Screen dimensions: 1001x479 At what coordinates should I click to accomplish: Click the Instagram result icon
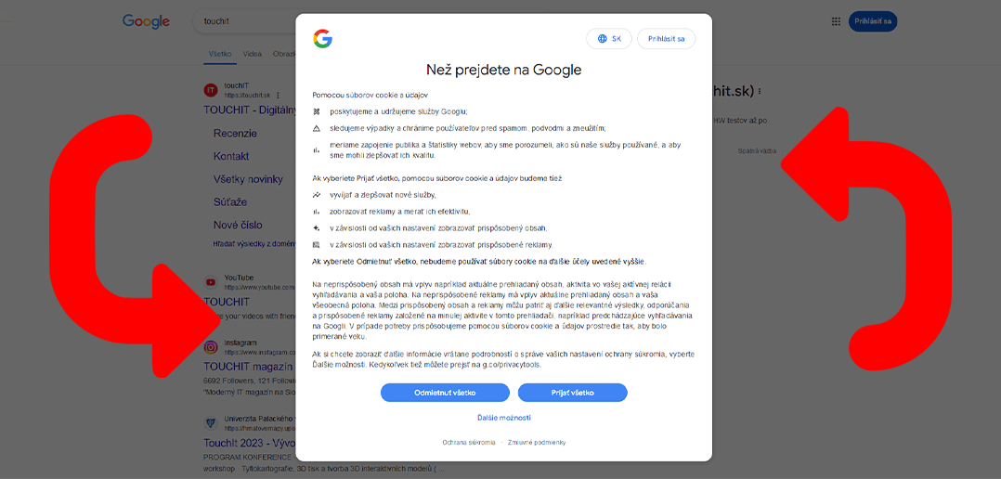[211, 347]
